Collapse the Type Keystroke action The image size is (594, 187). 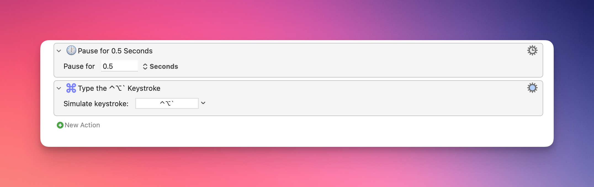click(59, 88)
